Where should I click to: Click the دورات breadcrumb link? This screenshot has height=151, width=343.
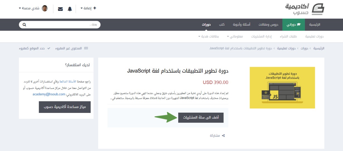pos(304,48)
